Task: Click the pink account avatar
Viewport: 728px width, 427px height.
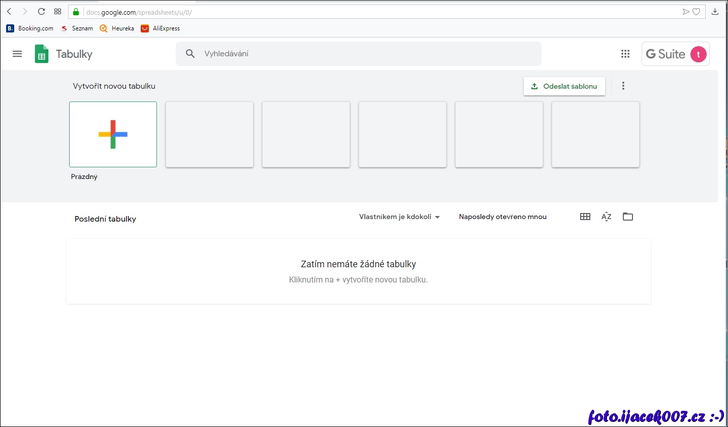Action: (699, 54)
